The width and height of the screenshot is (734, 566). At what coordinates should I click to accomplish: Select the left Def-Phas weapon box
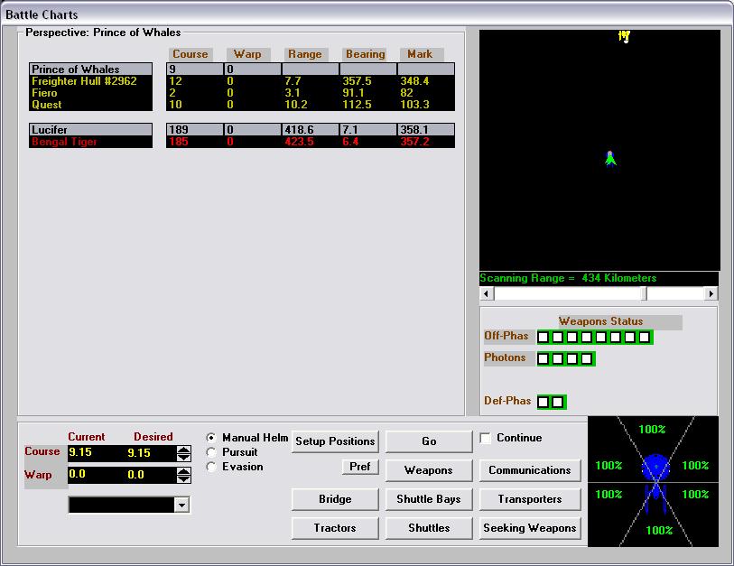543,402
